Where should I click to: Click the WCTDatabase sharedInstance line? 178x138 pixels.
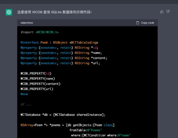click(63, 115)
